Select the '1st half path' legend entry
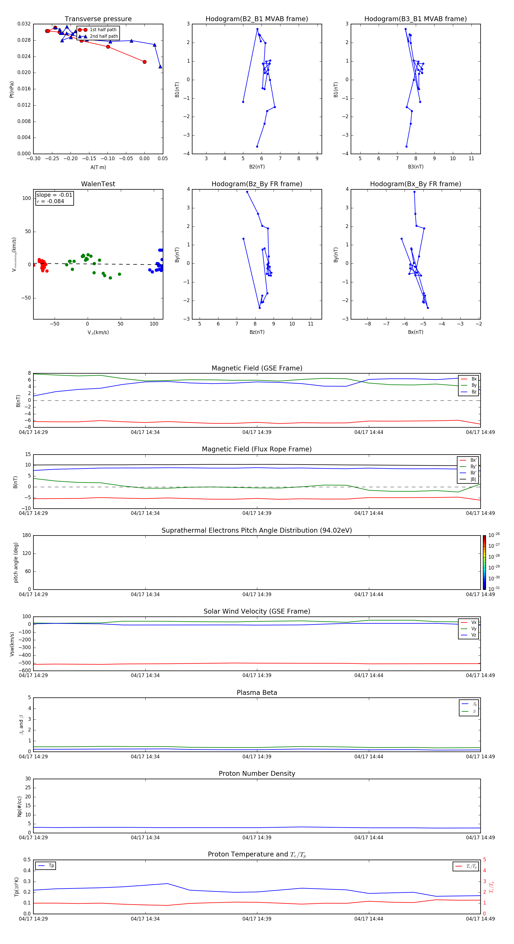Screen dimensions: 514x944 click(x=98, y=30)
